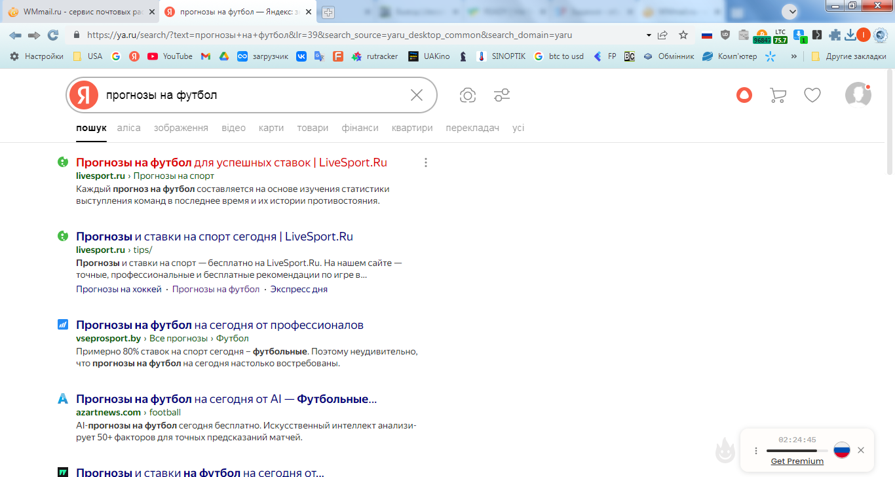Show hidden bookmarks with the double chevron
Viewport: 895px width, 477px height.
pyautogui.click(x=794, y=56)
